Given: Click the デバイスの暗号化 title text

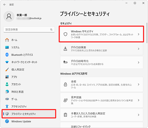Looking at the screenshot, I should click(x=80, y=61).
